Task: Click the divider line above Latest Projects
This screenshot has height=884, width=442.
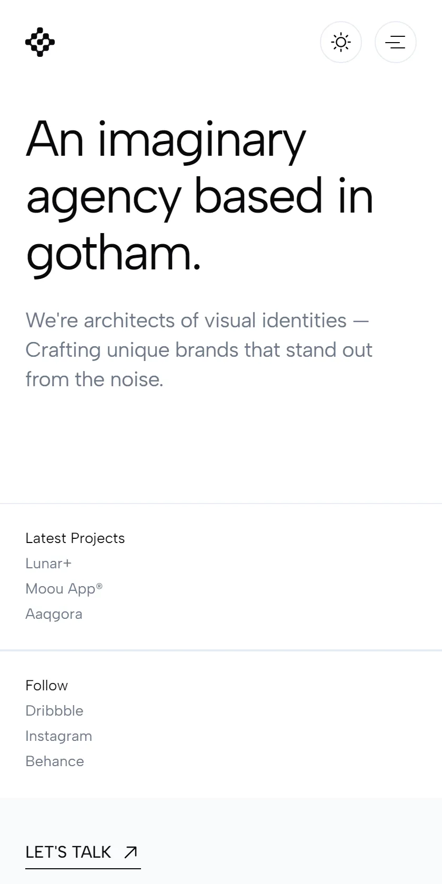Action: pyautogui.click(x=221, y=504)
